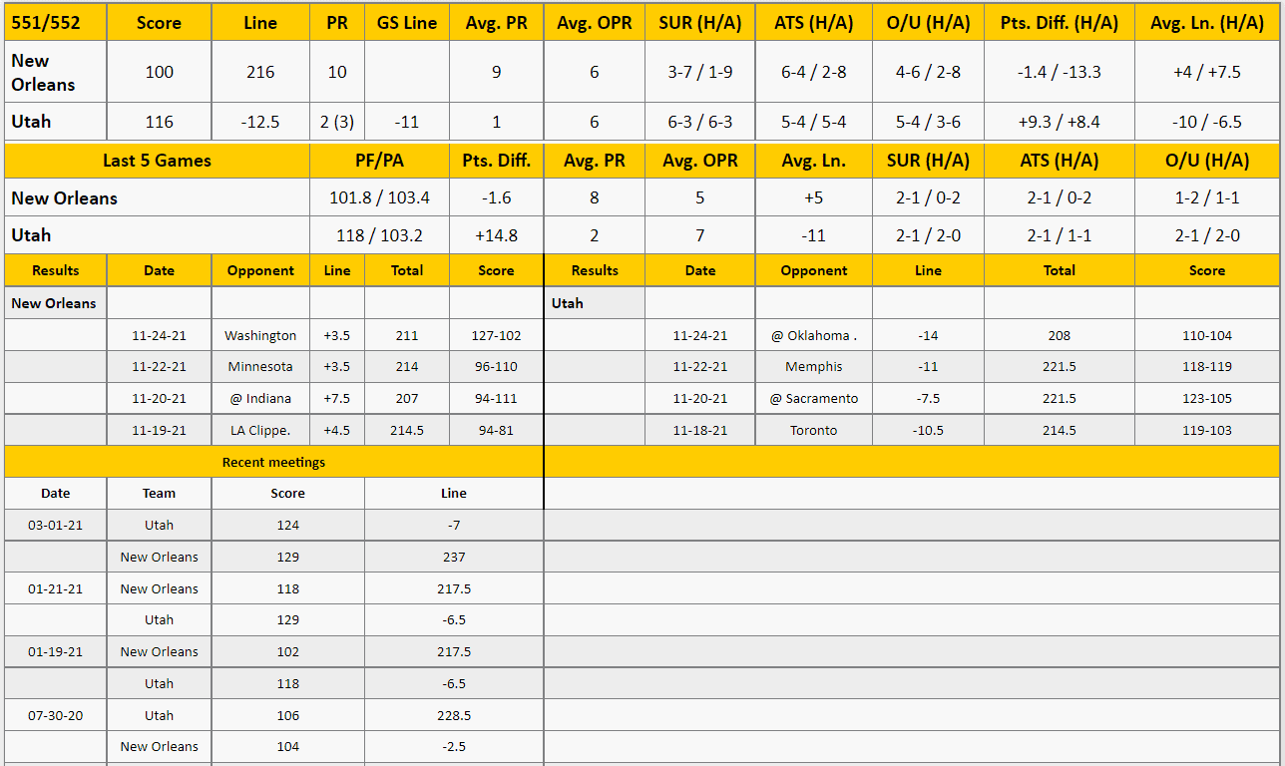Click New Orleans total value 214.5
This screenshot has height=766, width=1285.
[407, 430]
